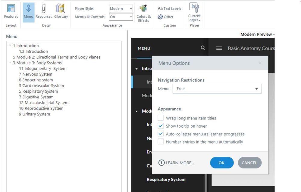301x192 pixels.
Task: Select 5 Module 2: Directional Terms and Body Planes
Action: (x=57, y=57)
